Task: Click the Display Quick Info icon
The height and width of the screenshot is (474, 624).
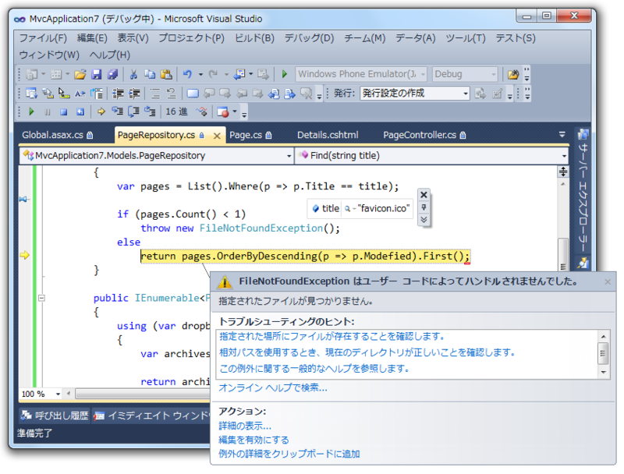Action: (64, 94)
